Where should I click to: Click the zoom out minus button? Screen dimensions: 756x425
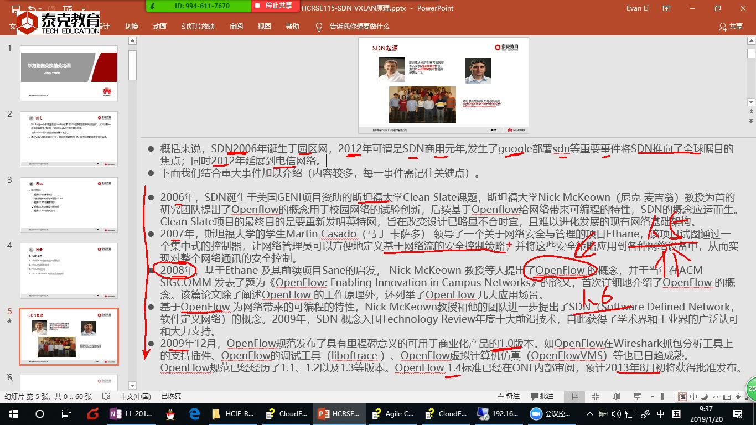click(x=653, y=396)
